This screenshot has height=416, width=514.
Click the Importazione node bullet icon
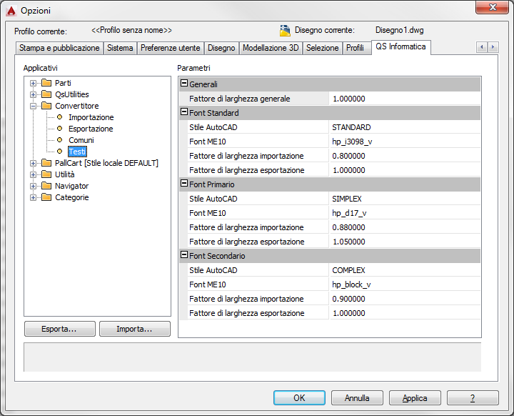pyautogui.click(x=59, y=117)
